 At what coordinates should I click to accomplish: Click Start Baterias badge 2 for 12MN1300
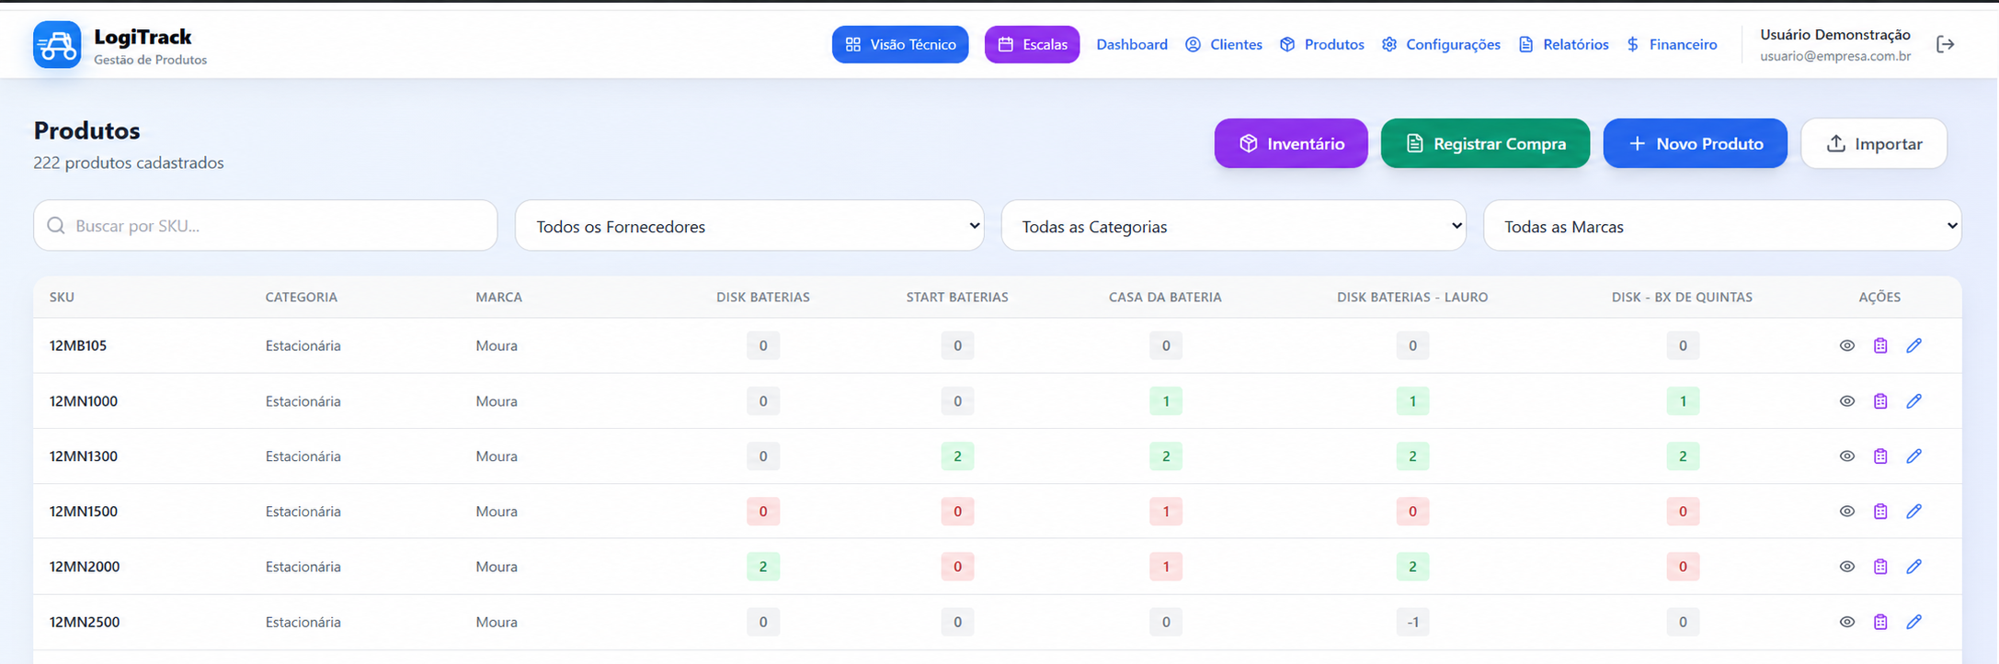click(x=957, y=456)
